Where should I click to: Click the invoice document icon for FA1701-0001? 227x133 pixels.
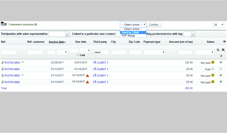(x=2, y=69)
